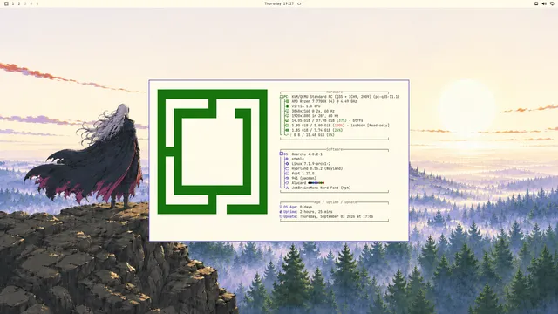Click the display icon beside 3840x2160 line
The width and height of the screenshot is (558, 314).
pyautogui.click(x=287, y=111)
